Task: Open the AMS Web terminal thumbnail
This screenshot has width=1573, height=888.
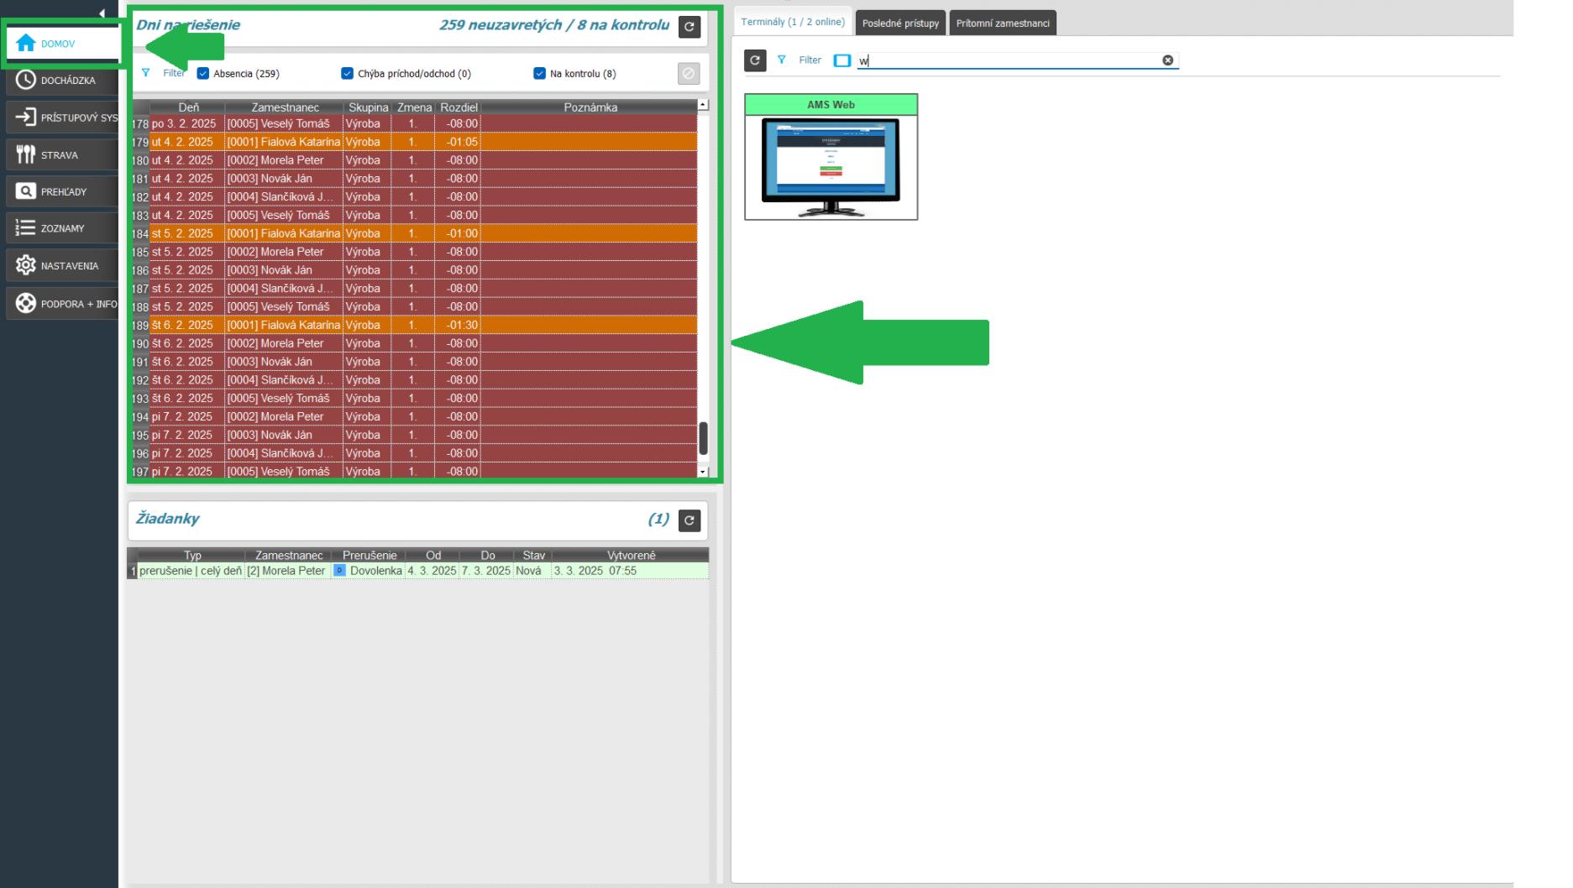Action: pyautogui.click(x=831, y=167)
